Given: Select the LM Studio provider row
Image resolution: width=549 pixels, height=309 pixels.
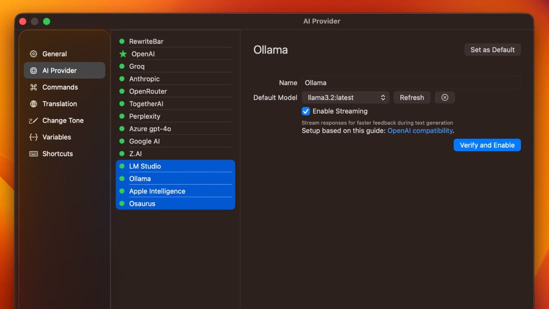Looking at the screenshot, I should tap(145, 166).
